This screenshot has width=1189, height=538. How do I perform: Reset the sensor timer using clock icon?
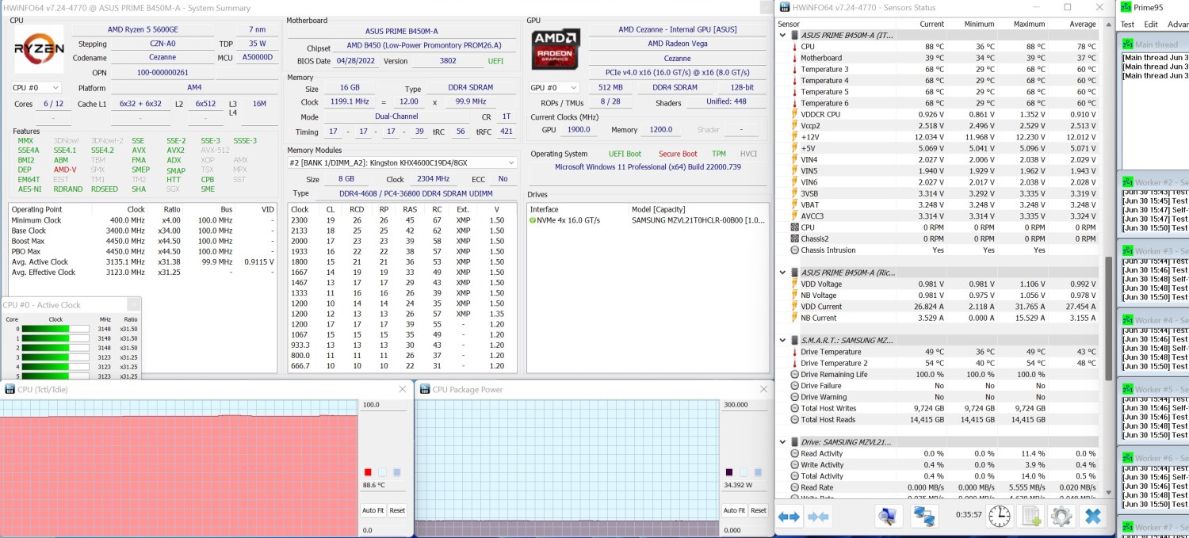(x=1000, y=516)
